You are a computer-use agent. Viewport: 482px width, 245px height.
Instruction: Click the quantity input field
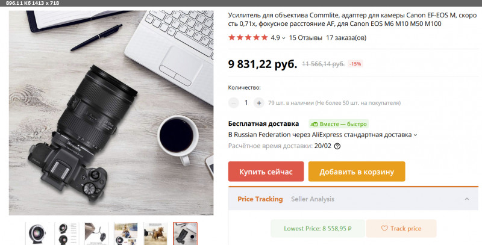point(246,103)
